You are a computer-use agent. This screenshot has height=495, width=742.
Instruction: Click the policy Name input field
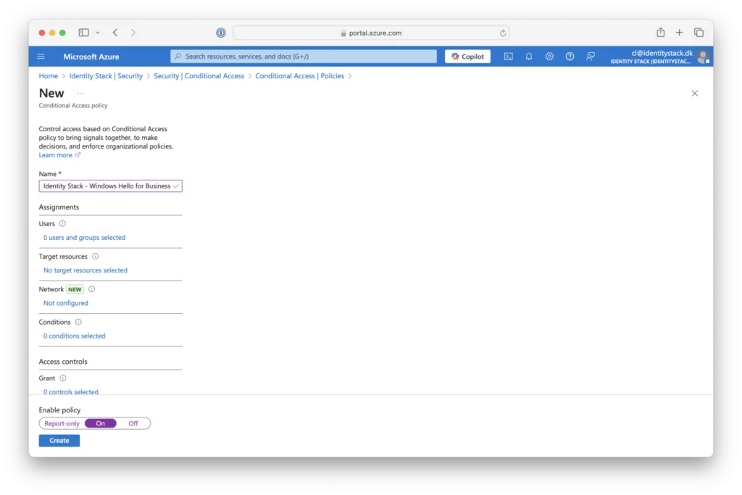pyautogui.click(x=110, y=186)
